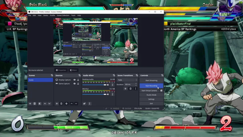
Task: Open Mic/Aux three-dot options
Action: click(112, 94)
